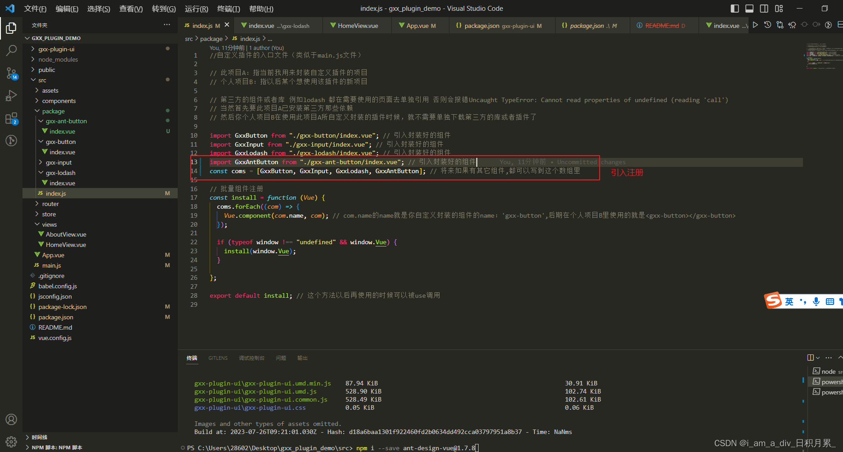Open the Search view in activity bar
The width and height of the screenshot is (843, 452).
pos(11,50)
